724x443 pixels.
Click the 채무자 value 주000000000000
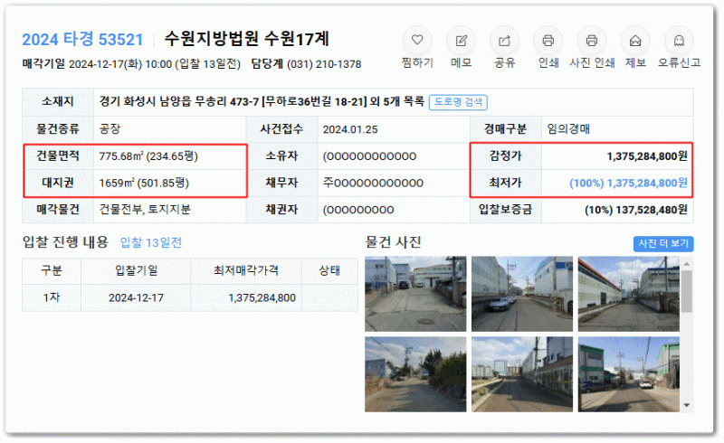pos(373,184)
